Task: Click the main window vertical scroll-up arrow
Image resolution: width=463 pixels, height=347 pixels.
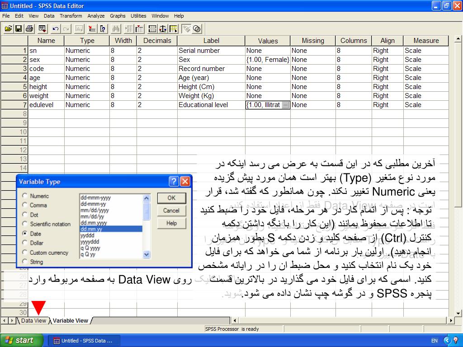Action: pyautogui.click(x=458, y=39)
